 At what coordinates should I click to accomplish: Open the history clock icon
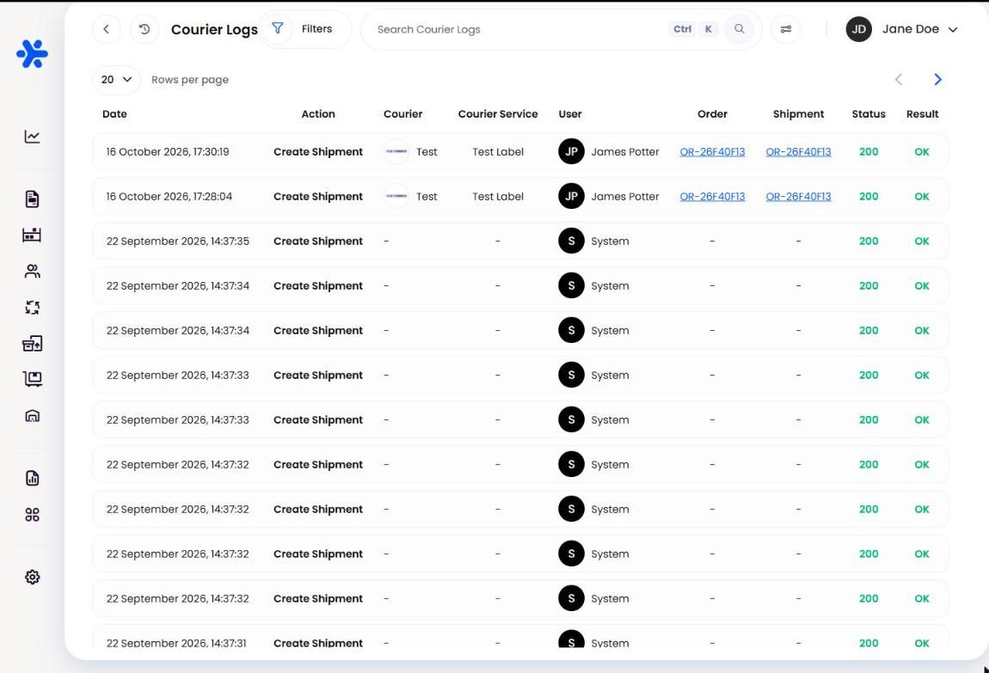tap(144, 29)
